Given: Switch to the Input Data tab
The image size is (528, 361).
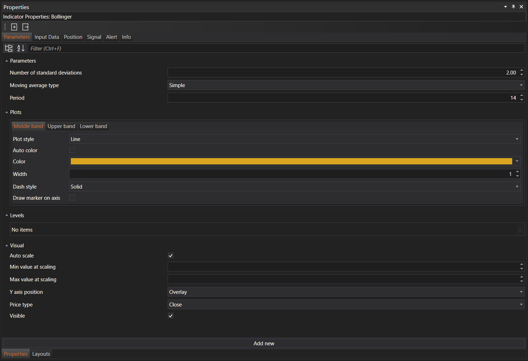Looking at the screenshot, I should pyautogui.click(x=47, y=37).
